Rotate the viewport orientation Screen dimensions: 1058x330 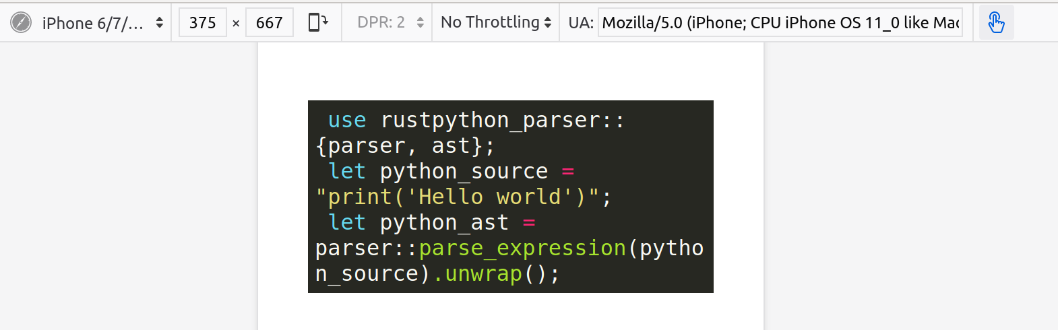(x=317, y=22)
